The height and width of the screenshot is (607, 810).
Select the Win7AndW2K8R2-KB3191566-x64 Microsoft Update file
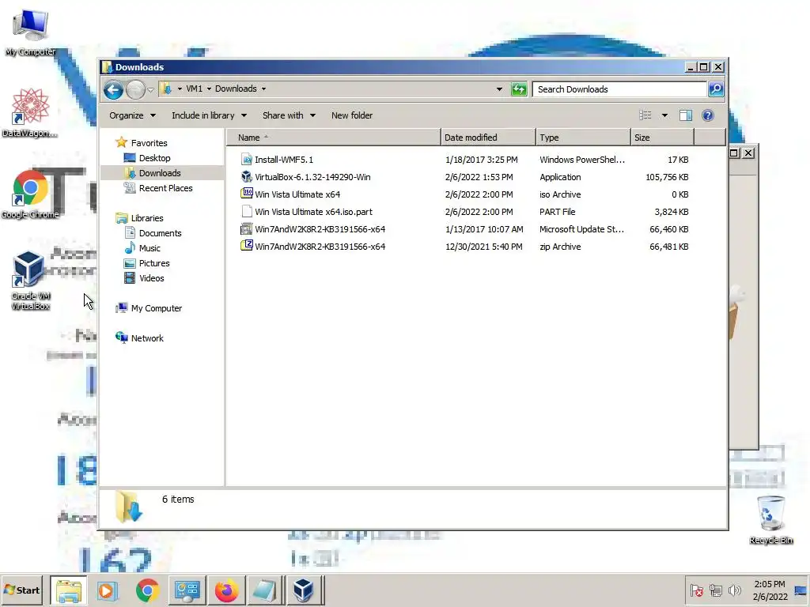pos(320,229)
